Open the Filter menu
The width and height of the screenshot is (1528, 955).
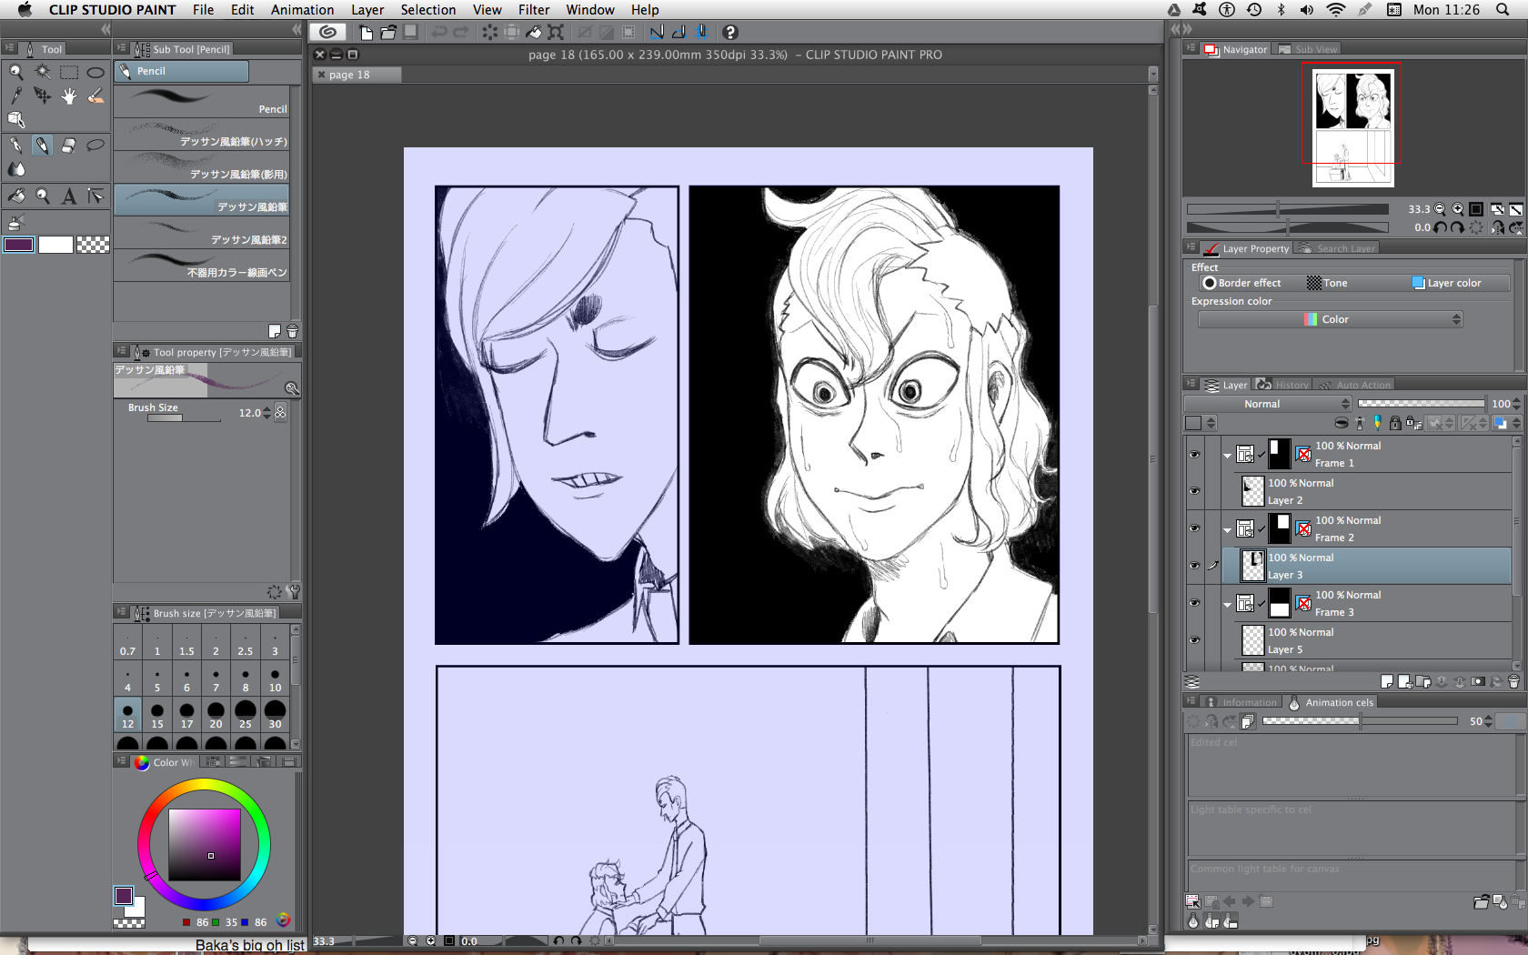pyautogui.click(x=533, y=10)
